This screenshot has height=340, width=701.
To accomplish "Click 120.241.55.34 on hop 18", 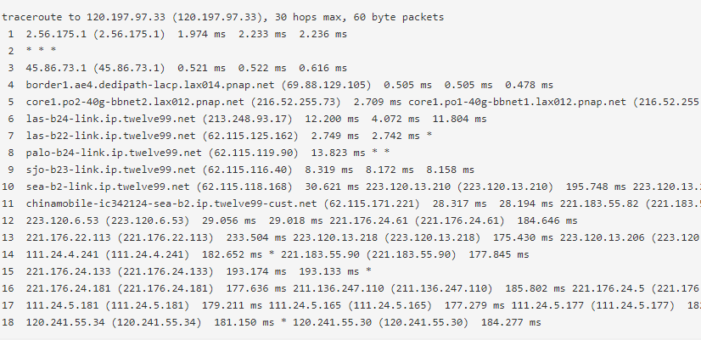I will click(x=65, y=322).
